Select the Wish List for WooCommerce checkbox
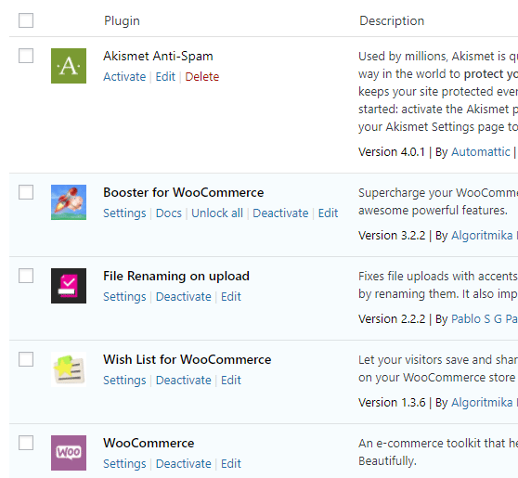The image size is (518, 478). [x=26, y=359]
